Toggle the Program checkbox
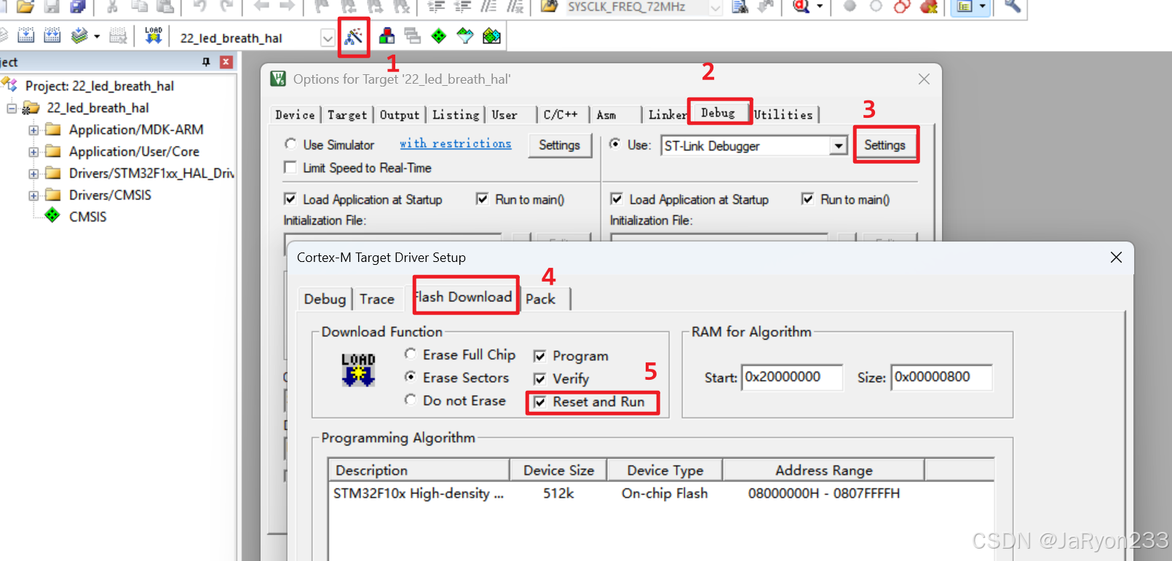Image resolution: width=1172 pixels, height=561 pixels. pos(539,356)
